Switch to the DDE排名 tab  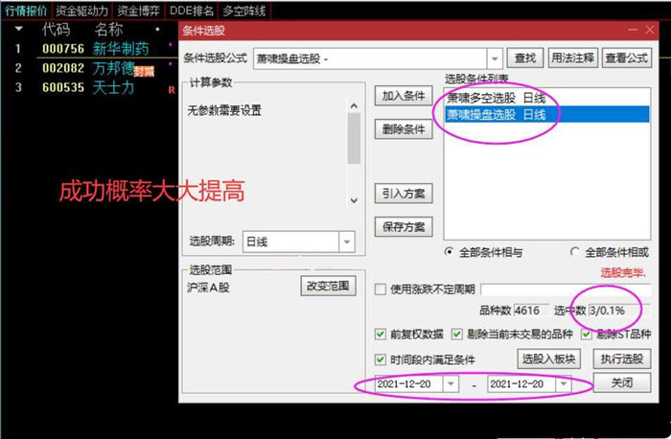[192, 11]
